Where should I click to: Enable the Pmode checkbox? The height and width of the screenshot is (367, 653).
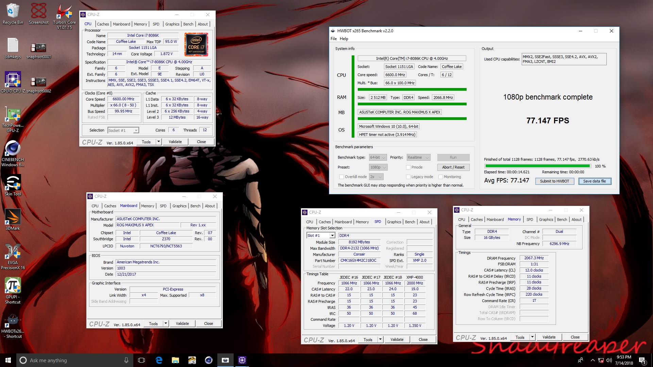[x=408, y=167]
